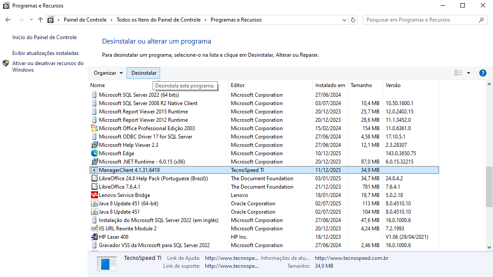The width and height of the screenshot is (493, 277).
Task: Click the refresh icon in address bar
Action: click(x=353, y=20)
